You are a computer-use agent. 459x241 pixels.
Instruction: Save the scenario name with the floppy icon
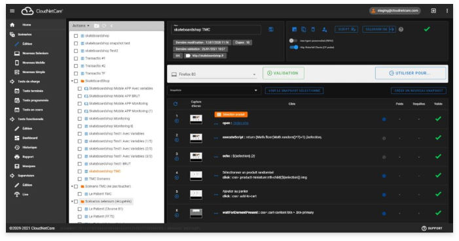click(271, 29)
